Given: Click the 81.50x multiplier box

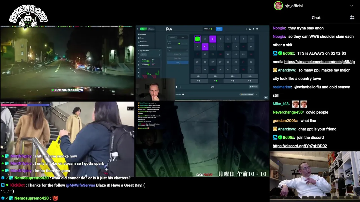Looking at the screenshot, I should 250,76.
